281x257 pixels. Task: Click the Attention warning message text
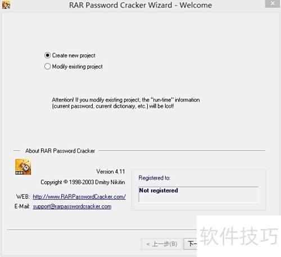tap(126, 103)
